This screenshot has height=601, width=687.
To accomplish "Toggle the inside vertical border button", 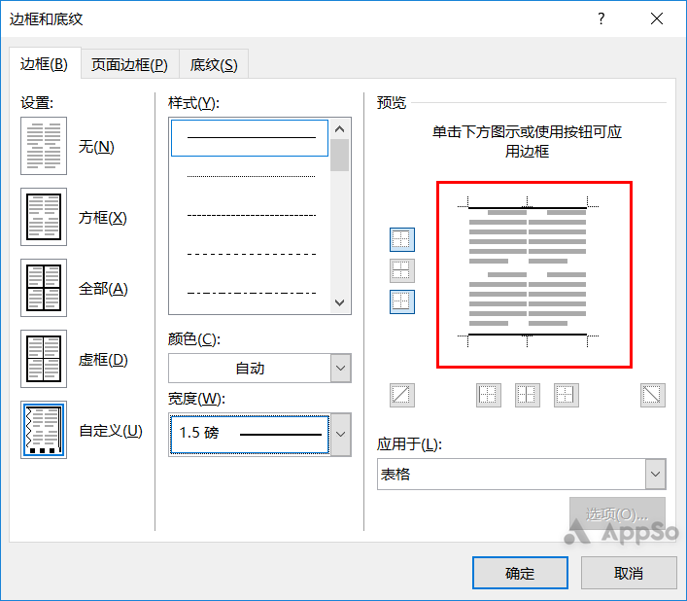I will pos(527,395).
